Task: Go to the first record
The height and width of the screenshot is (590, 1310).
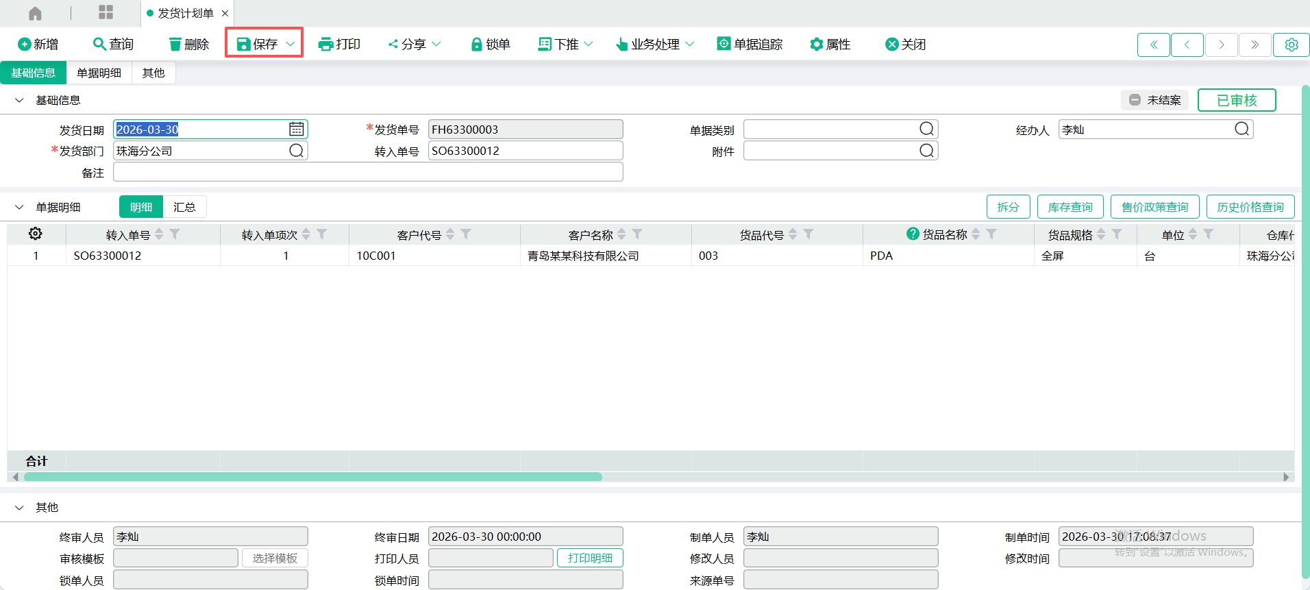Action: [1154, 45]
